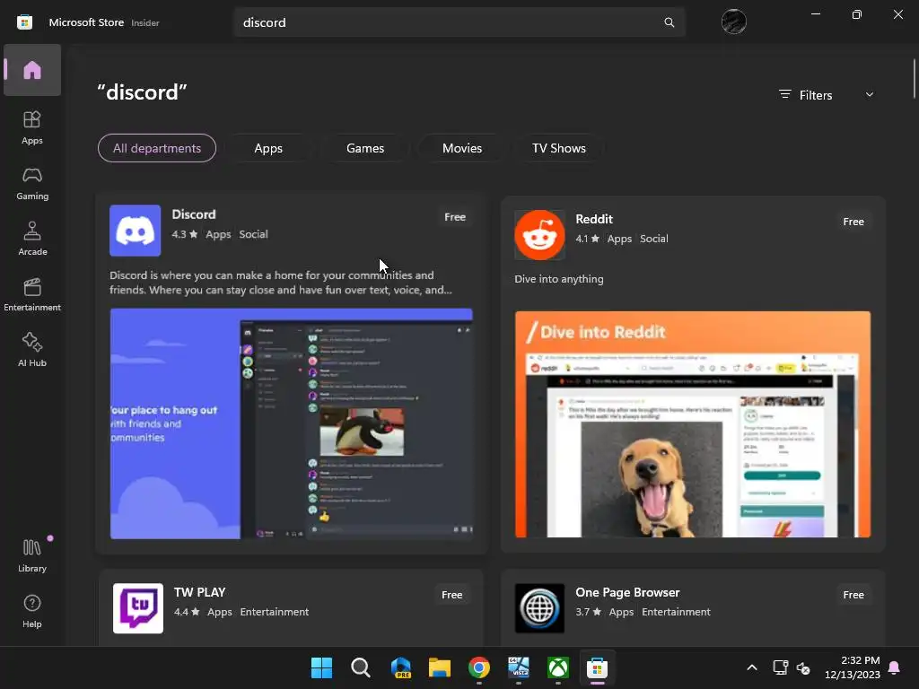
Task: Open the Windows Start menu
Action: click(321, 667)
